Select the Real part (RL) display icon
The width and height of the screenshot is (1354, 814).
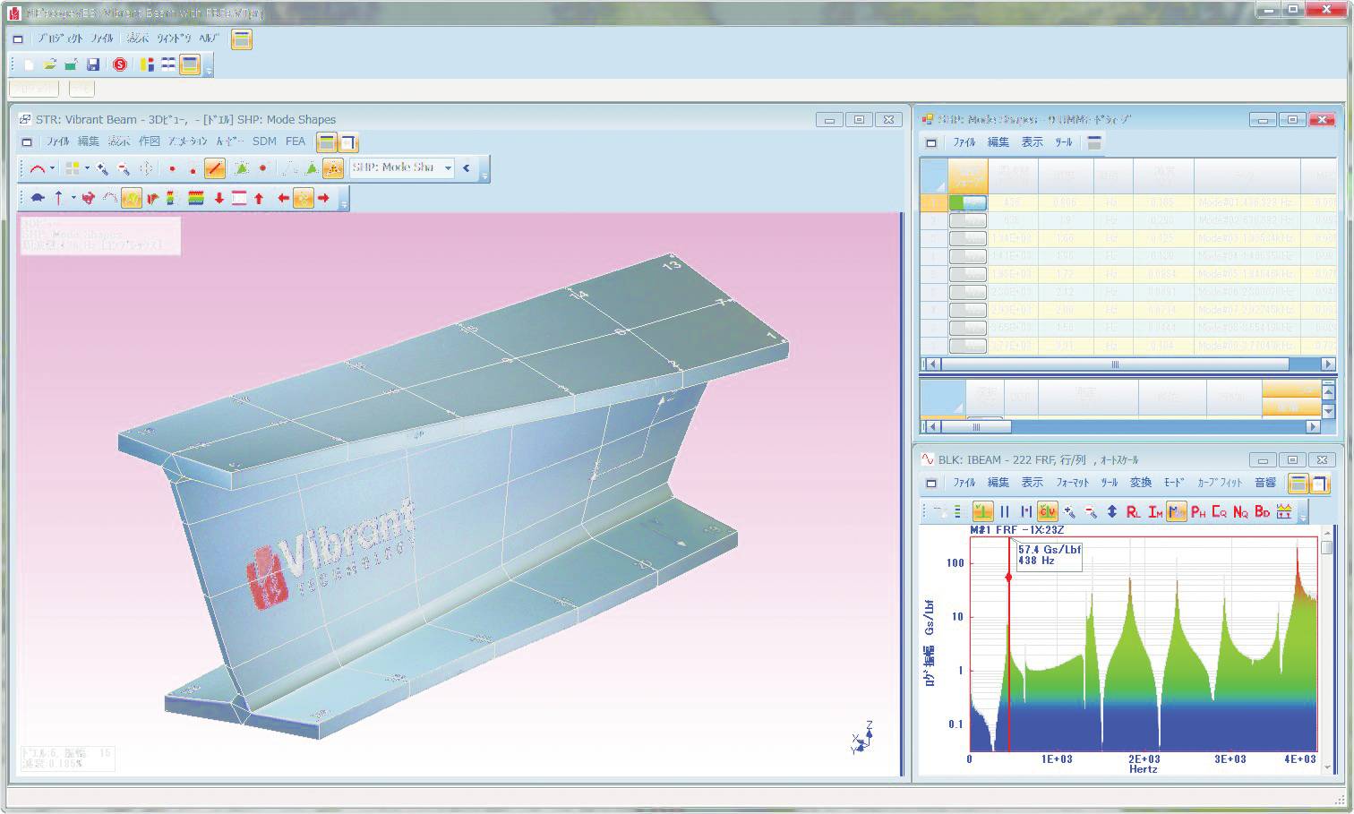1133,511
